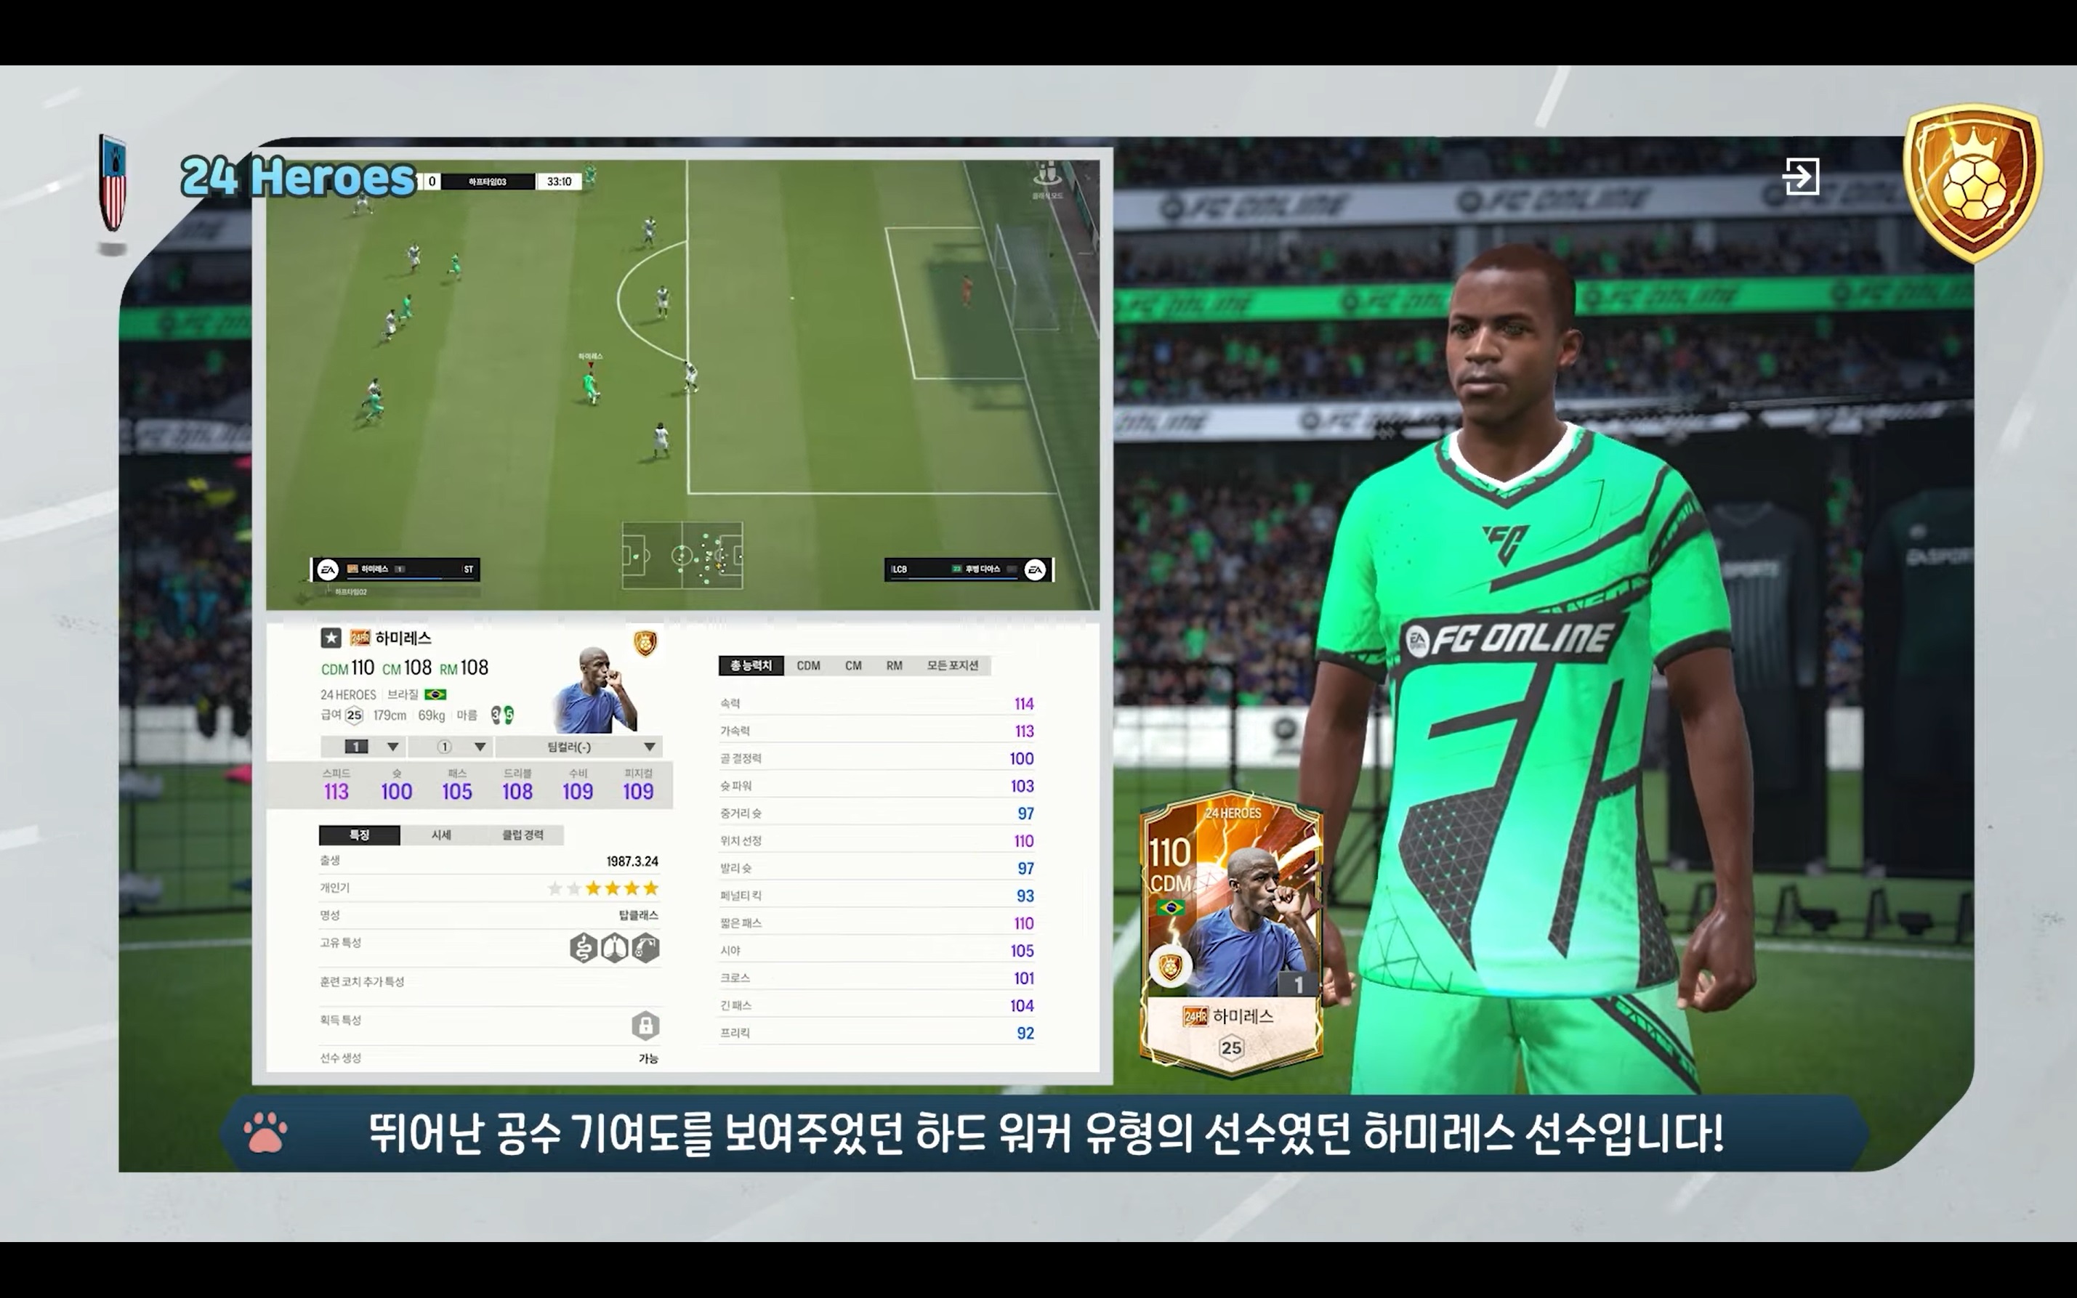Click the 슛 파워 stat value 103
The height and width of the screenshot is (1298, 2077).
pos(1023,787)
